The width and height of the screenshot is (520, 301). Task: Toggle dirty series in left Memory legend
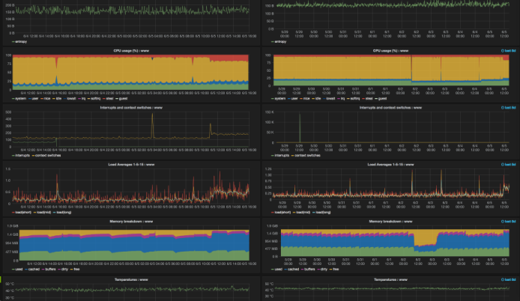click(x=63, y=269)
